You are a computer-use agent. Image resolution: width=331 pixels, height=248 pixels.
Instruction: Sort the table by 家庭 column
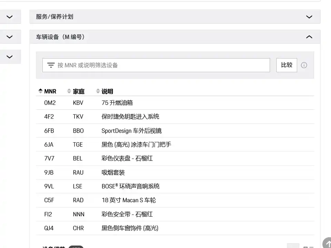(76, 91)
